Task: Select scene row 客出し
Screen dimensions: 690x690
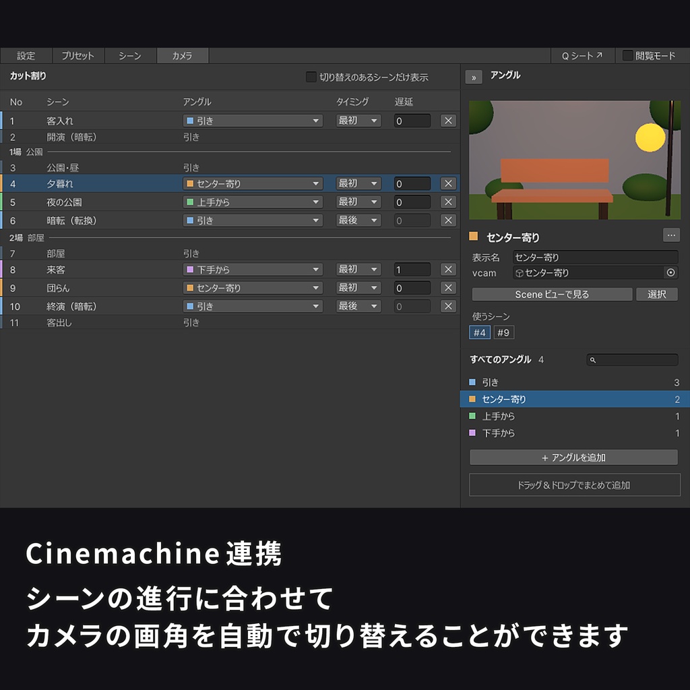Action: pos(230,323)
